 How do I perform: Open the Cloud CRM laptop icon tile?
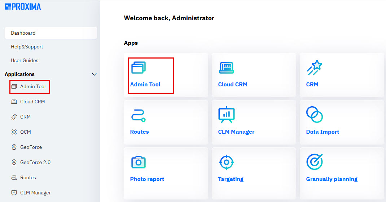[x=227, y=68]
